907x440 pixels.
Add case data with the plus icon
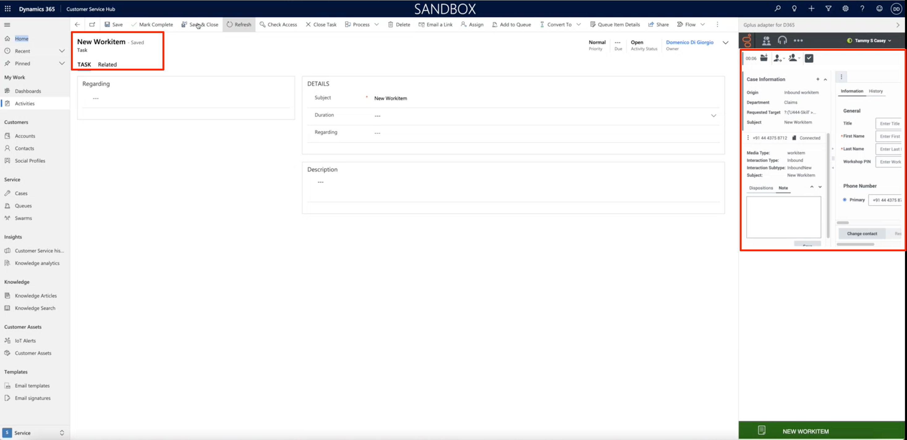[818, 79]
